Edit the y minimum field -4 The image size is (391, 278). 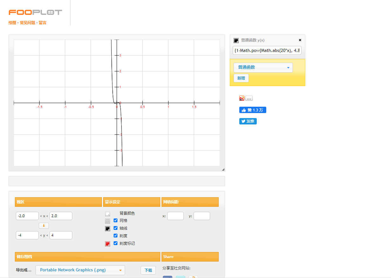tap(27, 235)
